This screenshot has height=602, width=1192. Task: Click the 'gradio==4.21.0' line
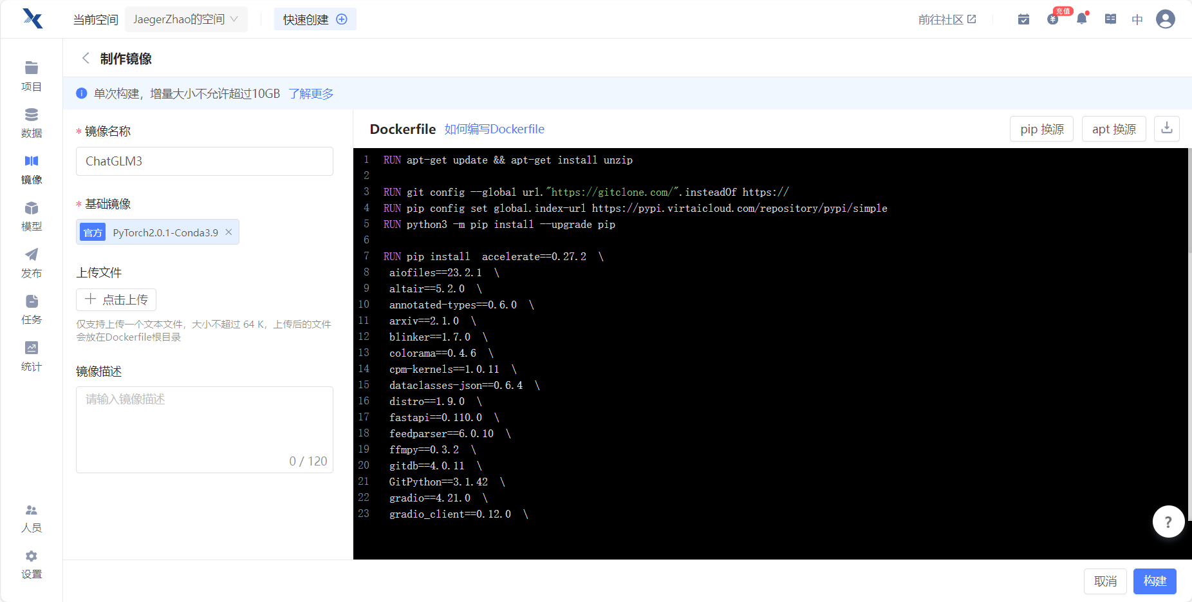tap(438, 498)
